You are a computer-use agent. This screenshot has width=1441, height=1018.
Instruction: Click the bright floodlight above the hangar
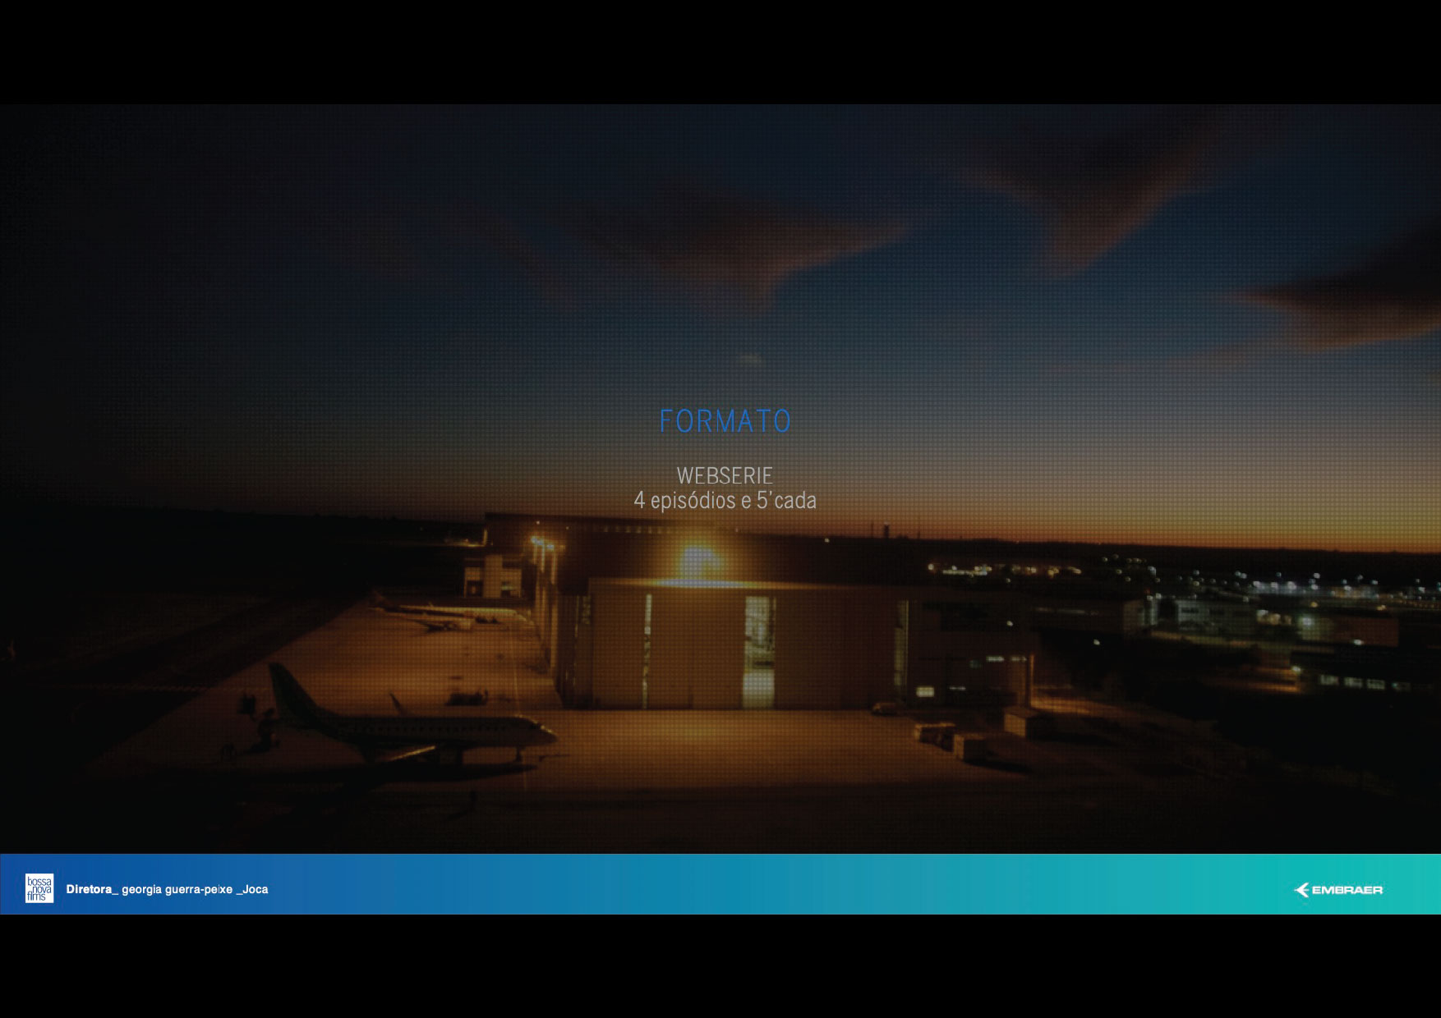[x=697, y=560]
